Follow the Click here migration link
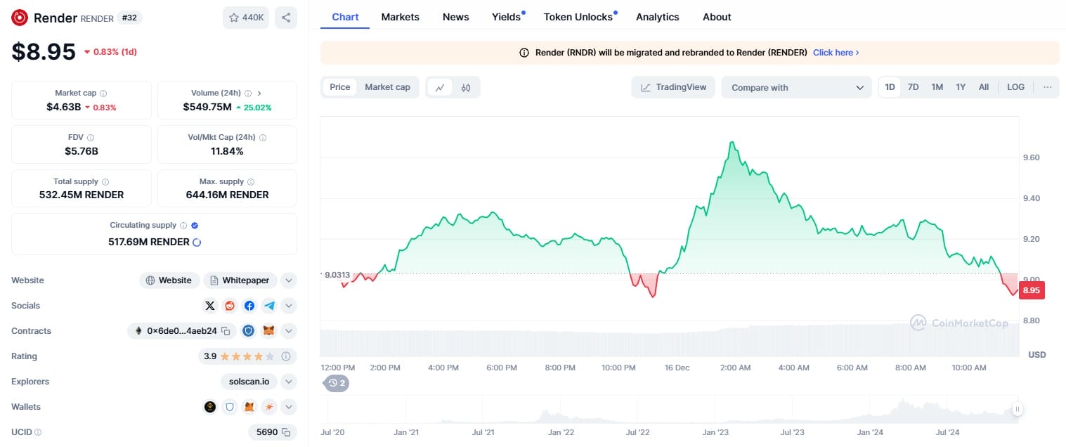The width and height of the screenshot is (1066, 447). tap(836, 53)
